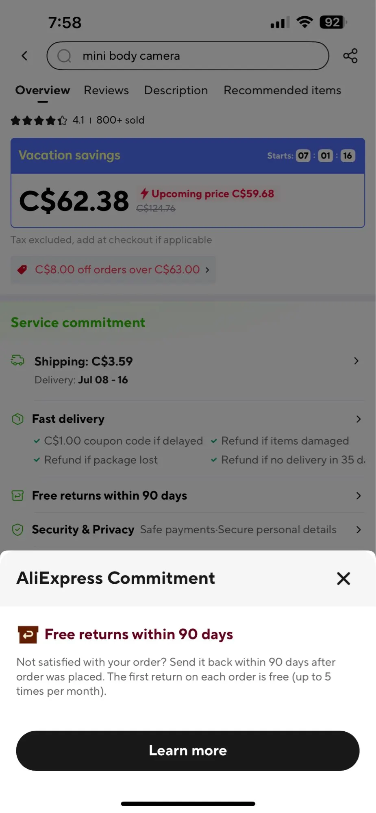
Task: Tap the free returns icon in list
Action: click(x=17, y=496)
